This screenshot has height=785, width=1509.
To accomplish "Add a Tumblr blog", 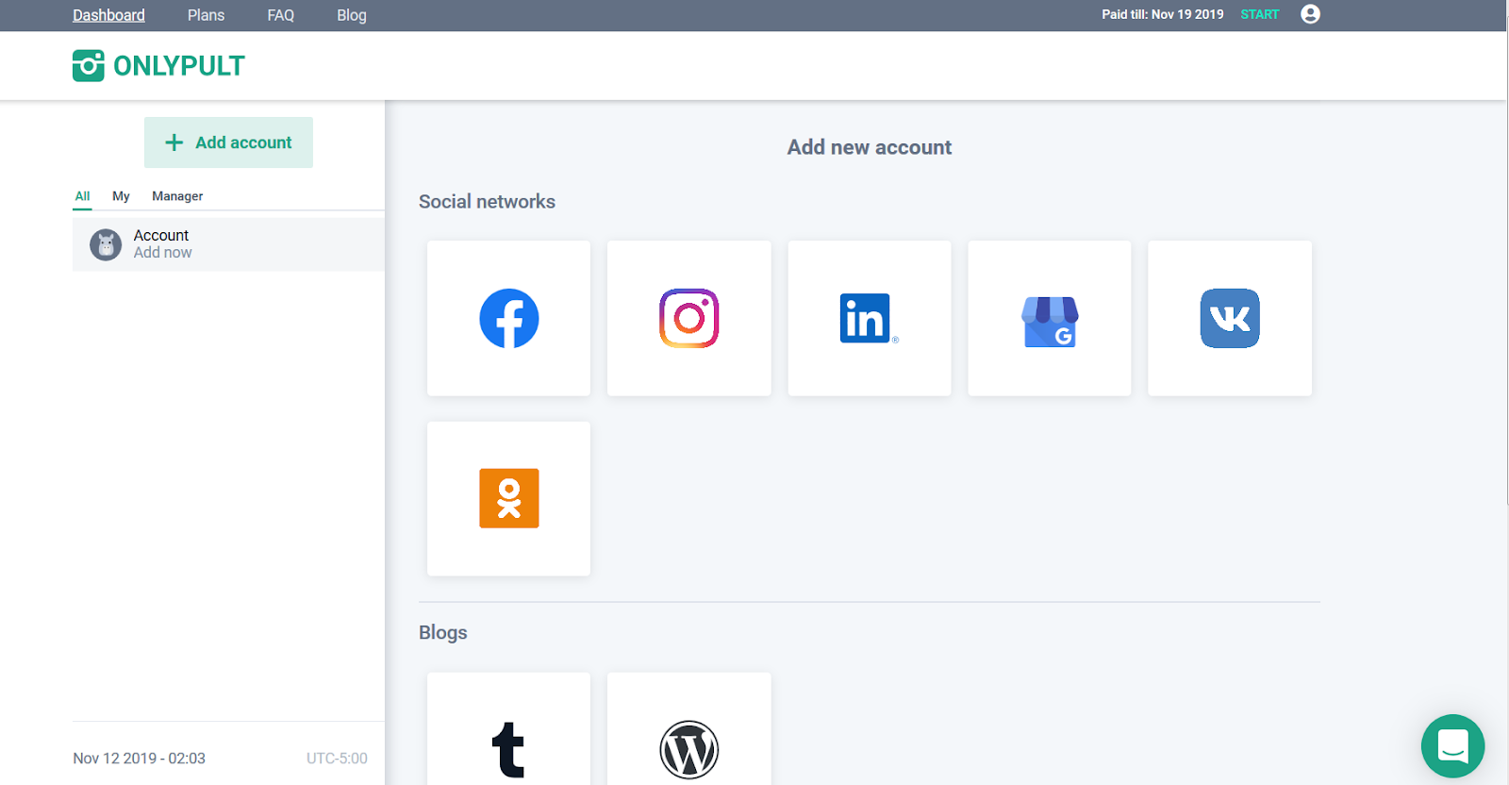I will 508,728.
